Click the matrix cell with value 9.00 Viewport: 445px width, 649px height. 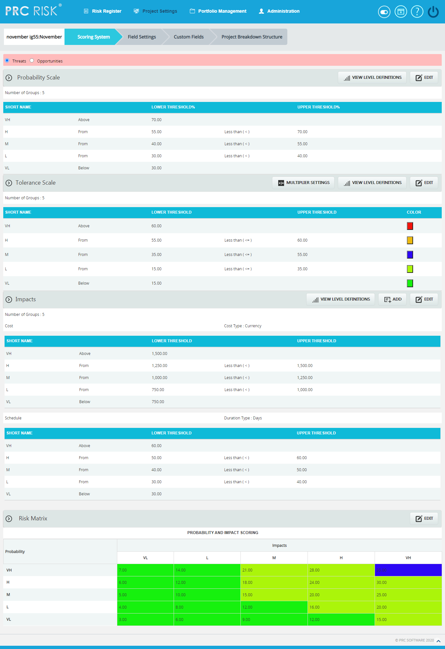click(274, 620)
